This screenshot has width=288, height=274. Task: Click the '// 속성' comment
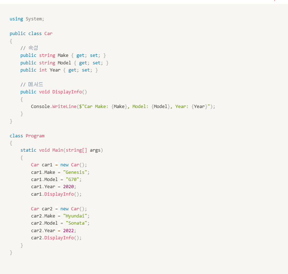pos(29,48)
